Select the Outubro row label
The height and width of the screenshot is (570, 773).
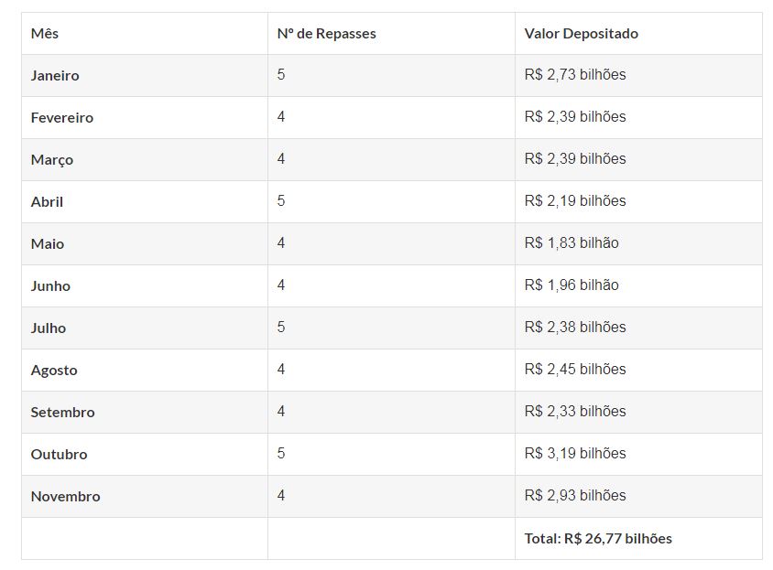click(x=59, y=455)
